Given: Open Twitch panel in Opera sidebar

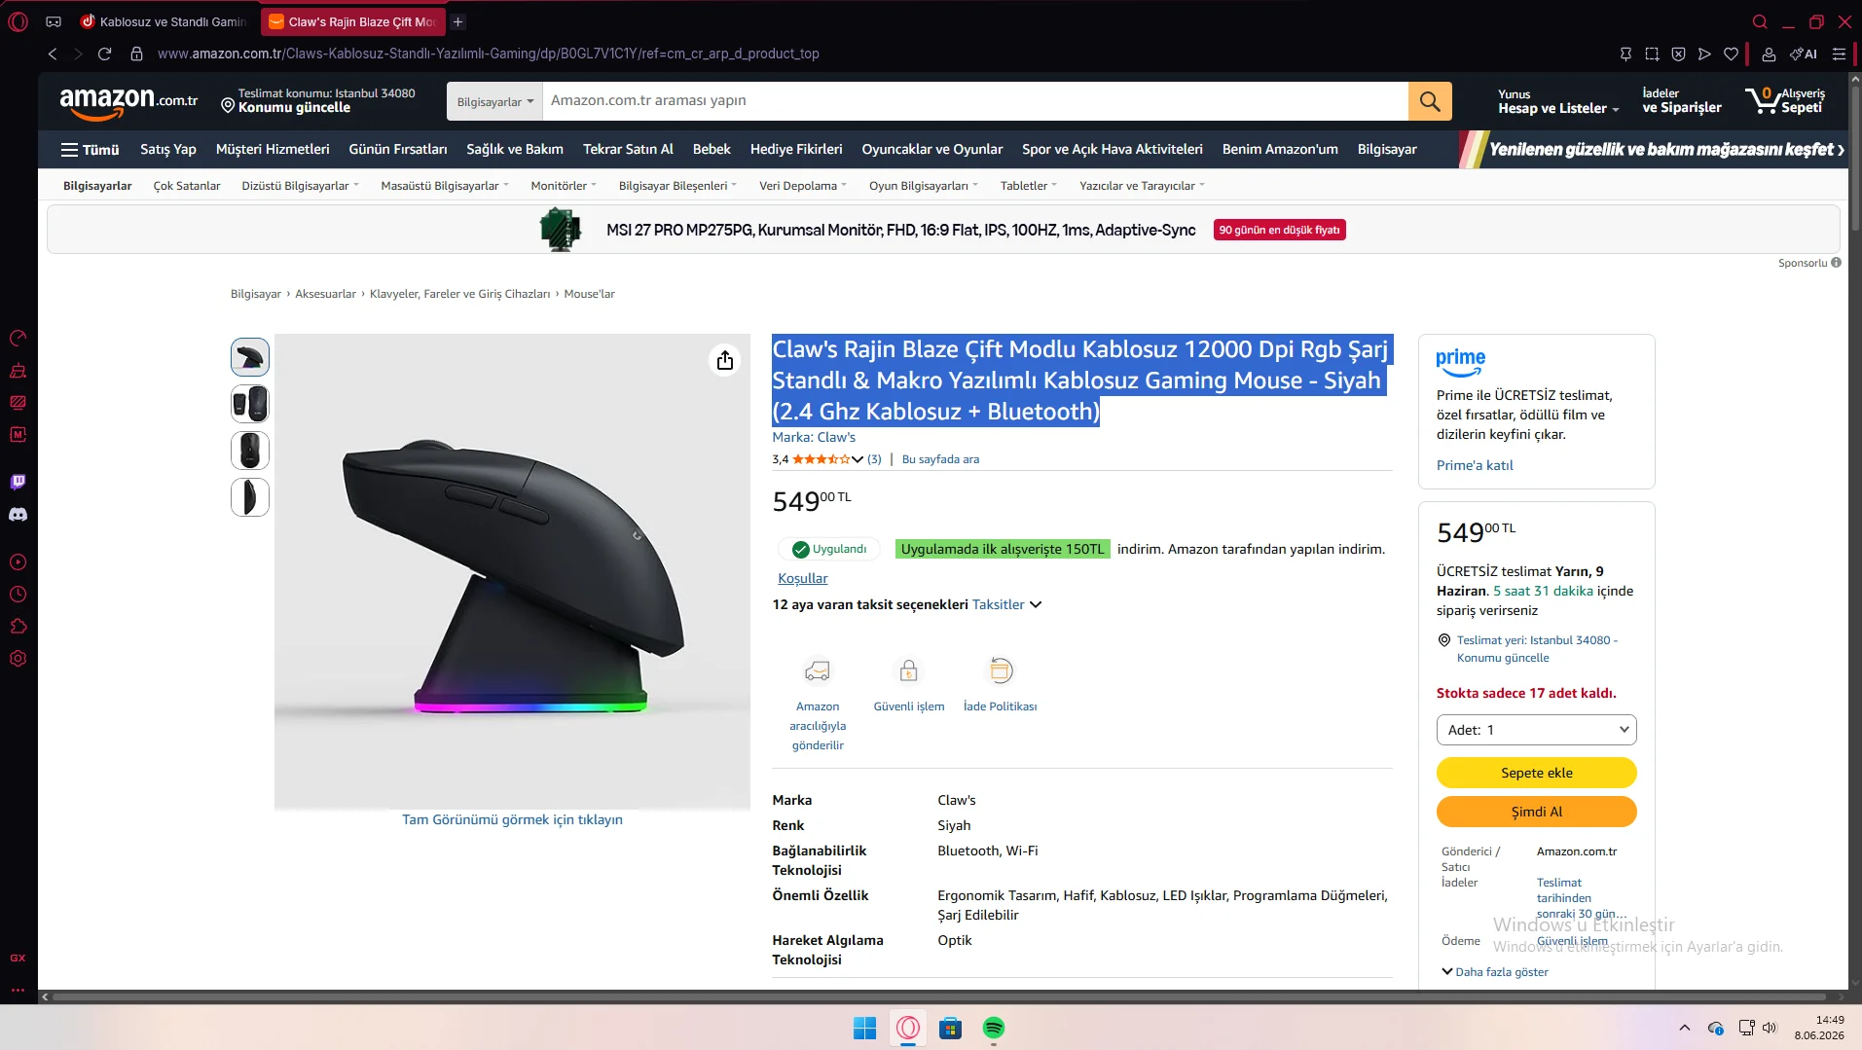Looking at the screenshot, I should click(18, 482).
